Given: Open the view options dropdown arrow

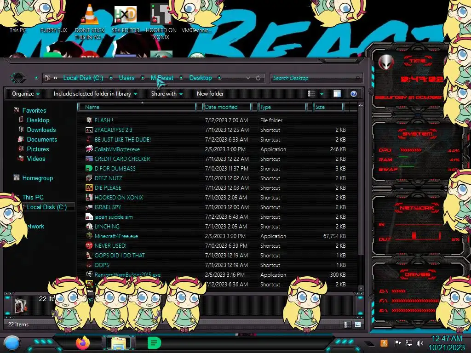Looking at the screenshot, I should pos(322,94).
